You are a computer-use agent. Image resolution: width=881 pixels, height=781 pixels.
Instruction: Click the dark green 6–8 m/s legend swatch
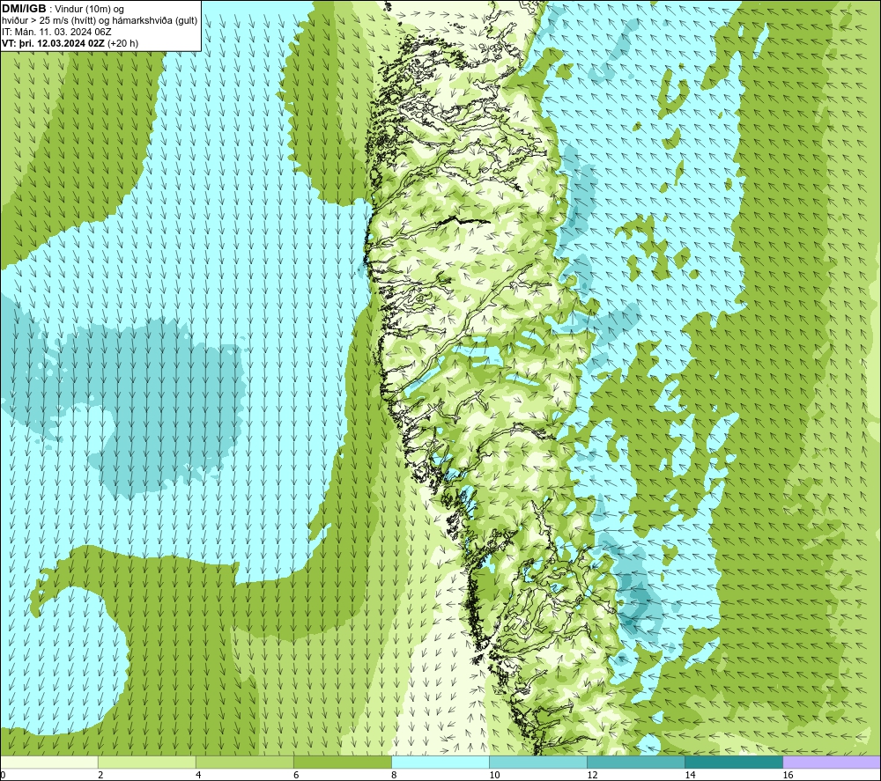343,762
